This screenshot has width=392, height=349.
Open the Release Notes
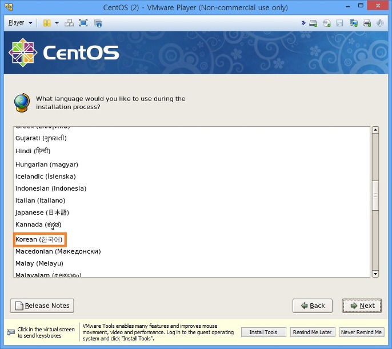click(x=42, y=306)
